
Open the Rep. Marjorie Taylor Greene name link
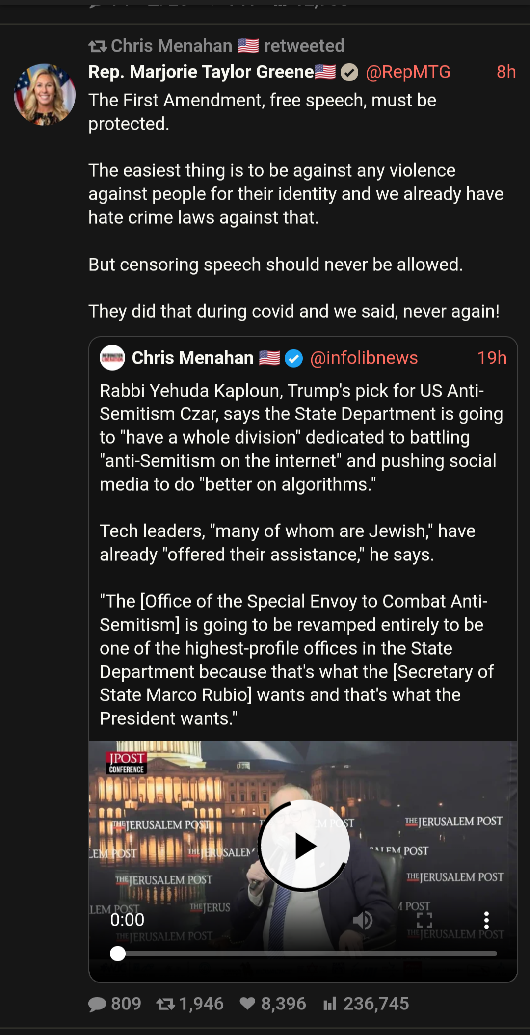point(201,72)
